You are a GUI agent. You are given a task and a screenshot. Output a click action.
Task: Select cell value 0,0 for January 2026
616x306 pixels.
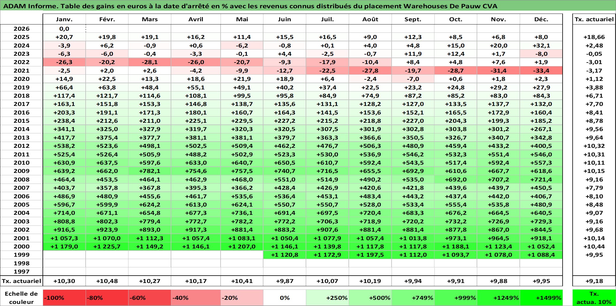click(64, 29)
